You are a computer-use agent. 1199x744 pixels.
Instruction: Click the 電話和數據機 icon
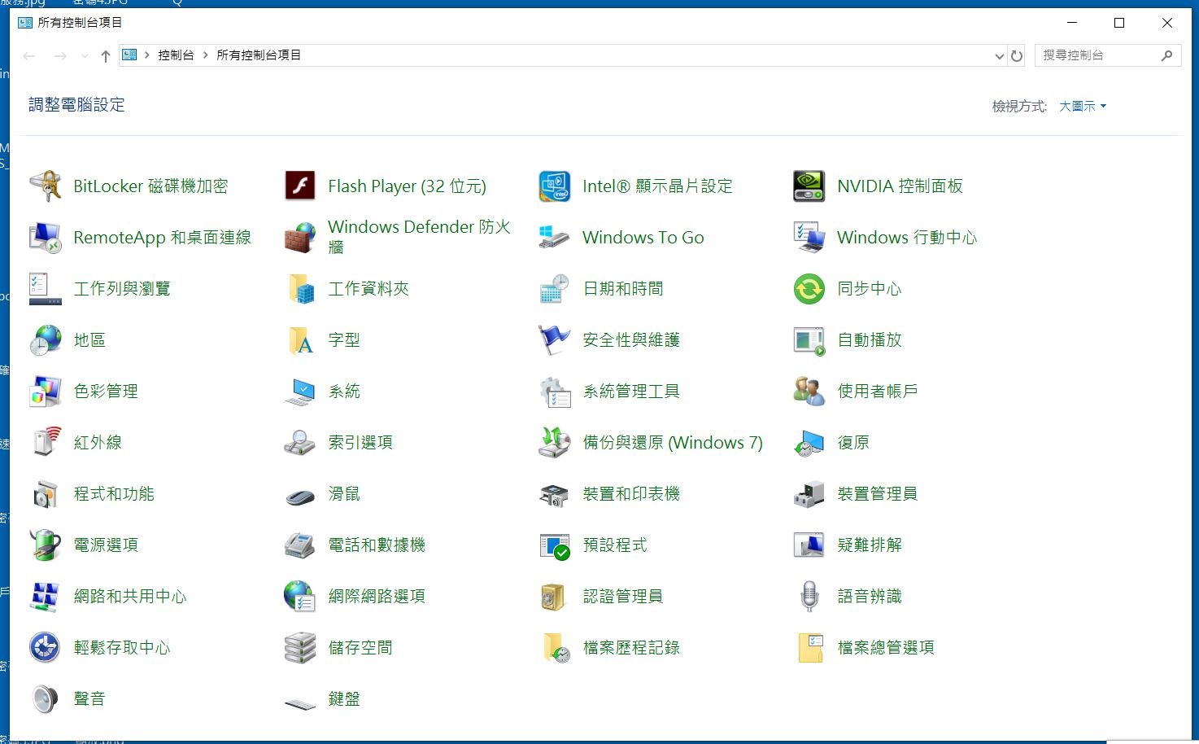point(299,545)
